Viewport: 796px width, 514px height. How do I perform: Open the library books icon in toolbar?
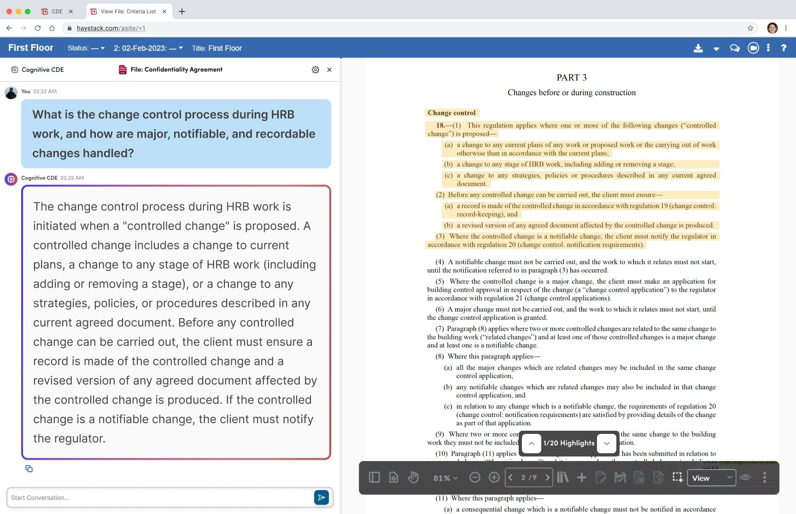click(562, 478)
